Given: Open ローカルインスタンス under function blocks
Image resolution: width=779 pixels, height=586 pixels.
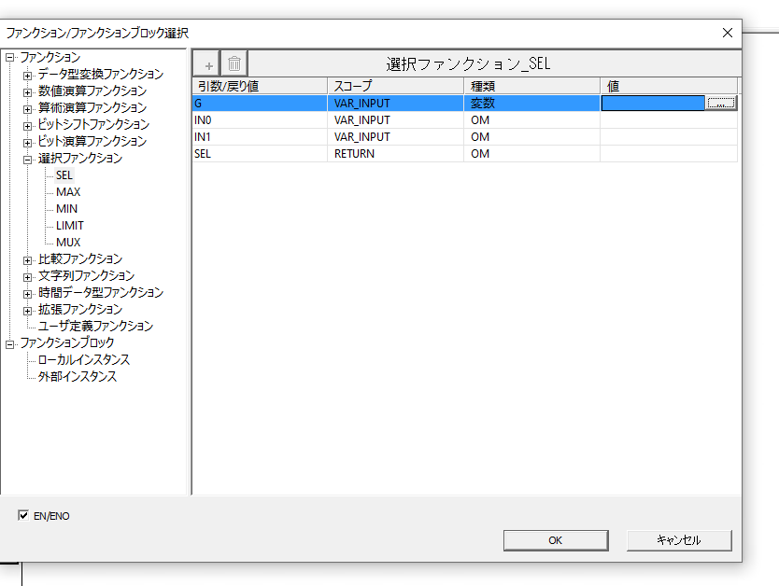Looking at the screenshot, I should (83, 360).
